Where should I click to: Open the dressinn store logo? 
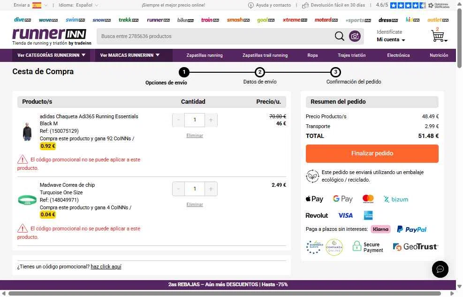(x=387, y=20)
